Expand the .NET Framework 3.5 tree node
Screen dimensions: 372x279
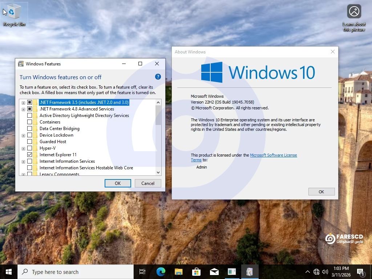23,102
